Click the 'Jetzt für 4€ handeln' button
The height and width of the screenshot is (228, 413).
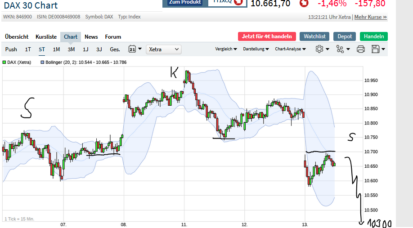pos(267,36)
